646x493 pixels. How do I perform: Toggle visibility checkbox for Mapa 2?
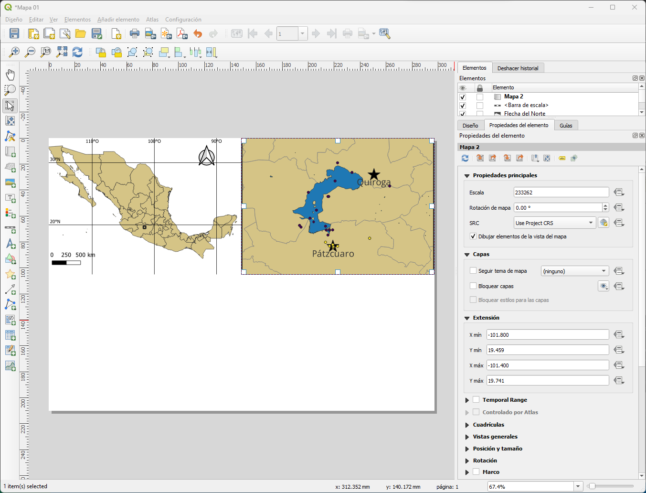tap(462, 97)
